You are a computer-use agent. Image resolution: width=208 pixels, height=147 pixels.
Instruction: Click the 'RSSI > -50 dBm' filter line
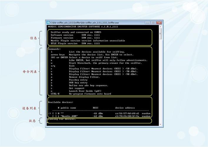tap(94, 69)
